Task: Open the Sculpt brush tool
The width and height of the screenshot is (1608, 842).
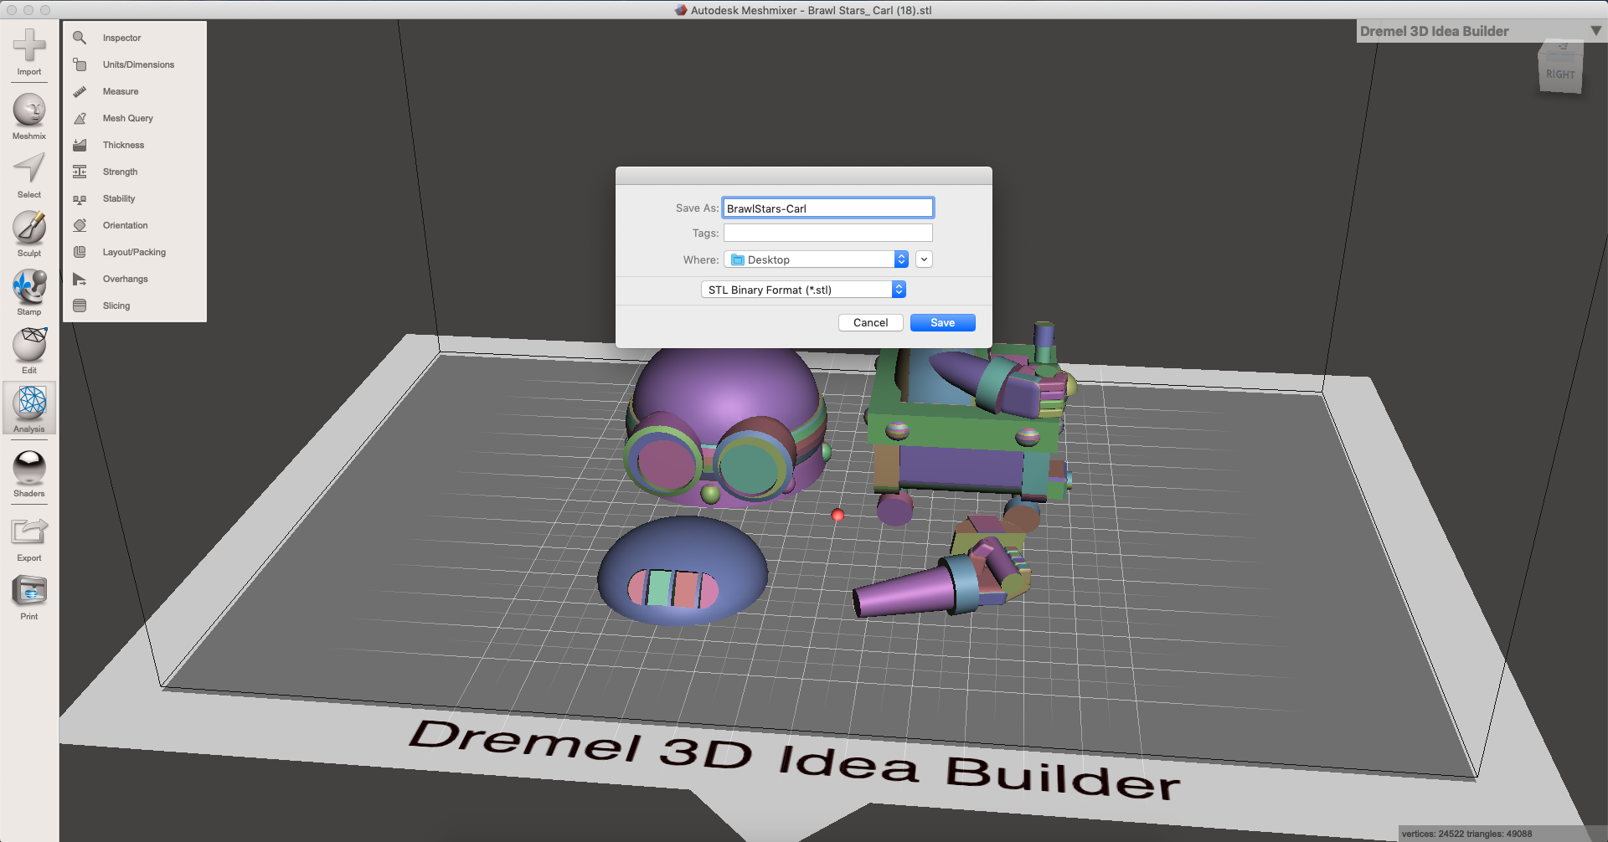Action: tap(29, 234)
